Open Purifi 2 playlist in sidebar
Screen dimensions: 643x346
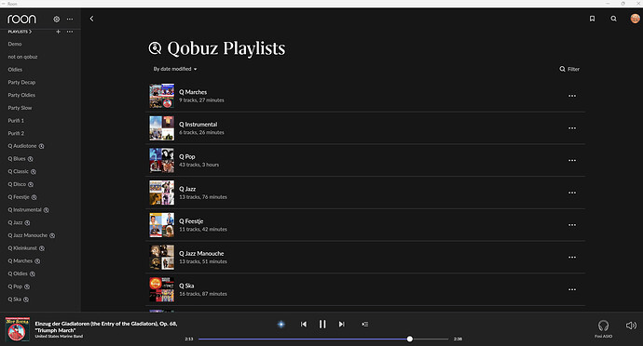(16, 134)
